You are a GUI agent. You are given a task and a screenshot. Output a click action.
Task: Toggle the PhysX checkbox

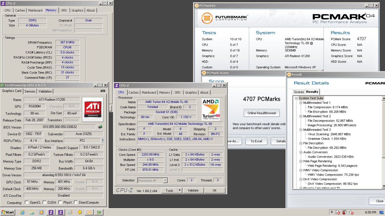pos(60,202)
